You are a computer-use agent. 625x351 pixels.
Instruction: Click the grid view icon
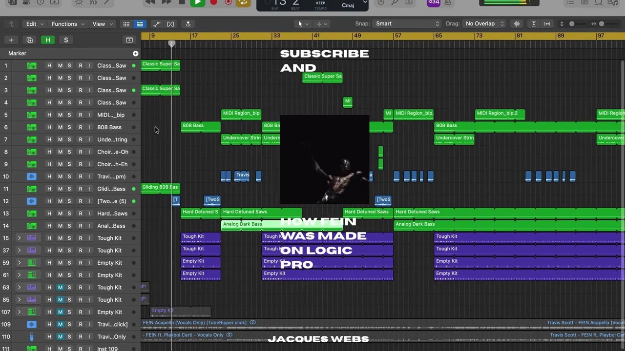tap(126, 24)
